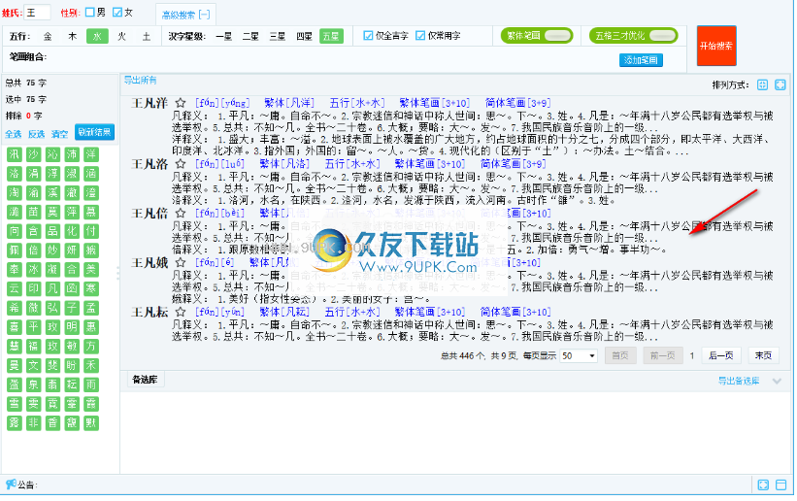797x501 pixels.
Task: Select the character tile 凡
Action: tap(52, 288)
